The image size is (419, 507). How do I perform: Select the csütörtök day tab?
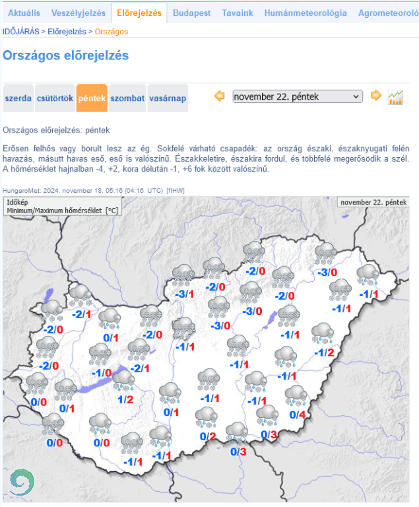click(54, 98)
